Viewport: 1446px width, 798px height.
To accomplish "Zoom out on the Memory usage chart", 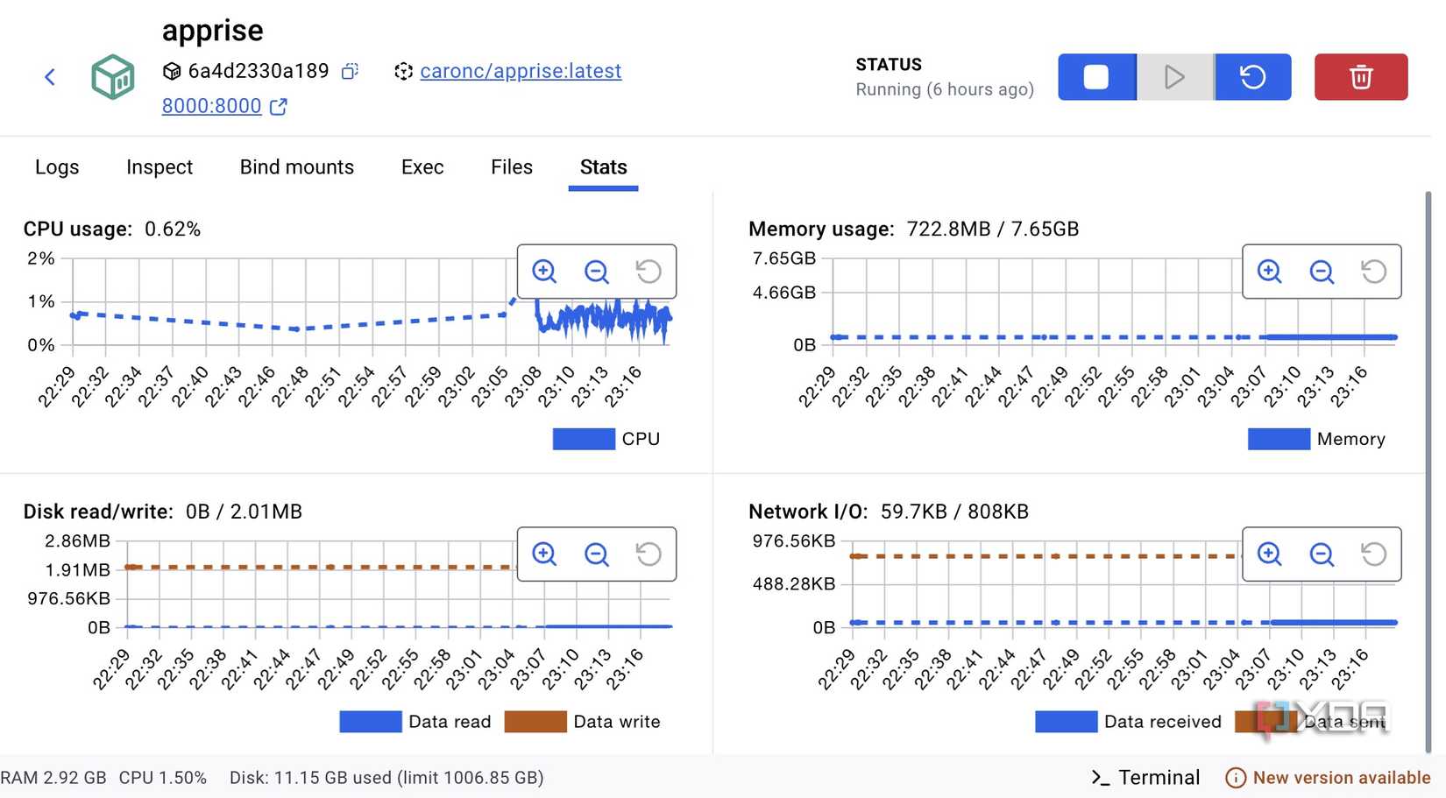I will (x=1322, y=272).
